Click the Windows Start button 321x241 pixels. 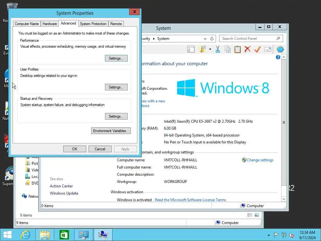(8, 235)
